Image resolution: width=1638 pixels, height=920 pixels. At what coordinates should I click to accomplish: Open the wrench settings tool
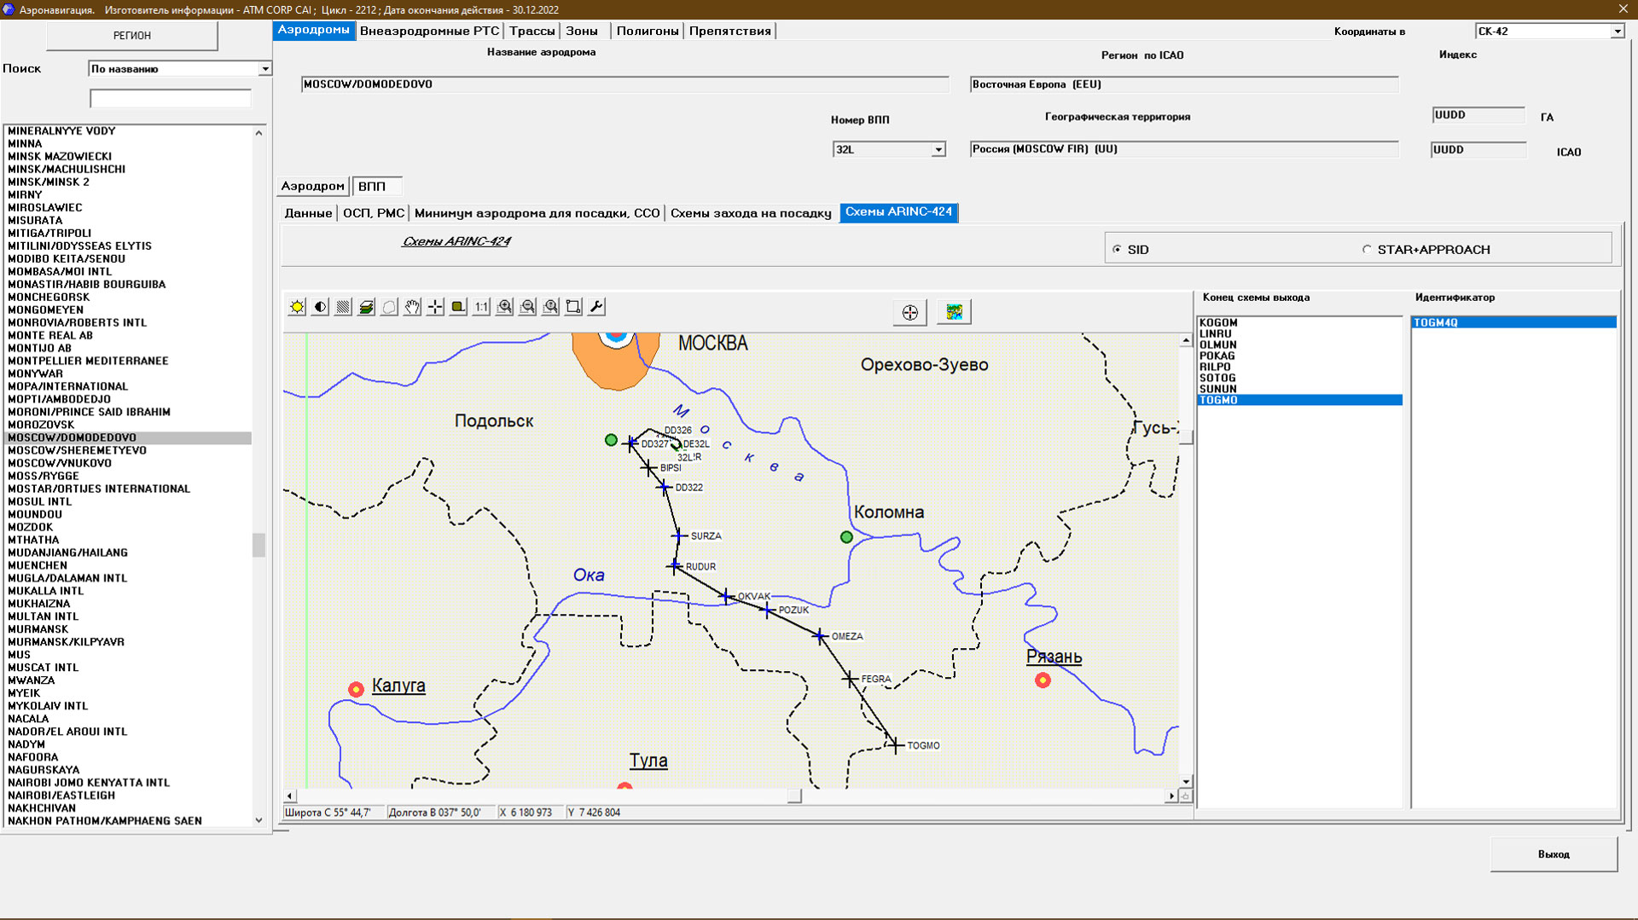pos(596,307)
